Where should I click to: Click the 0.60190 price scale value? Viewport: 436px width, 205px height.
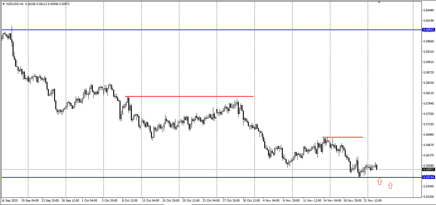[428, 21]
